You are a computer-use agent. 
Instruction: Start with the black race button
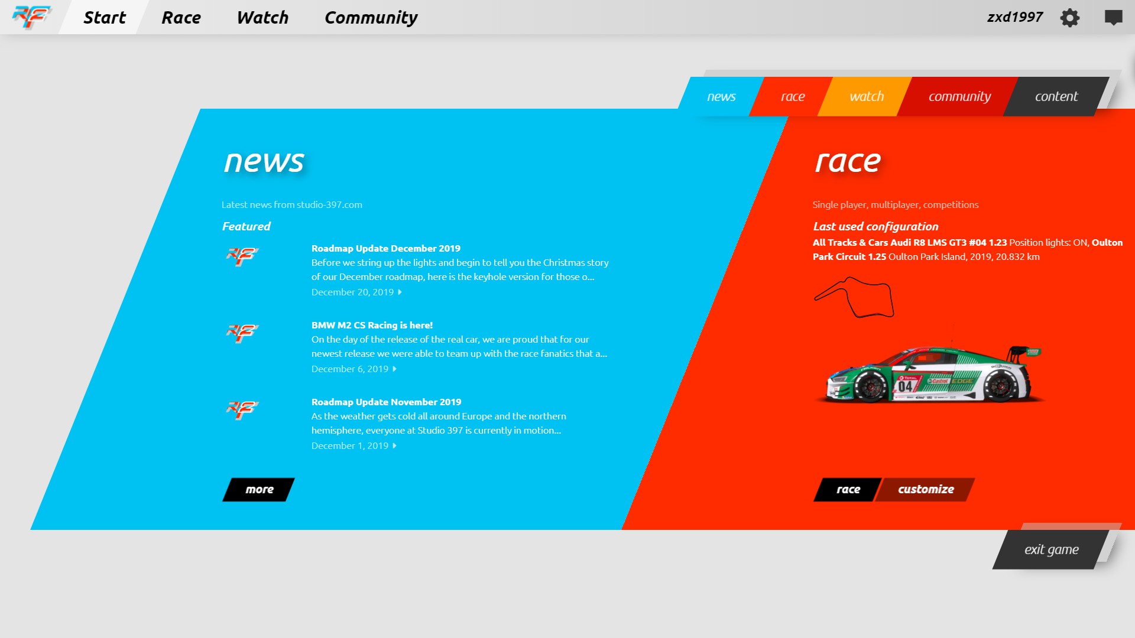848,490
